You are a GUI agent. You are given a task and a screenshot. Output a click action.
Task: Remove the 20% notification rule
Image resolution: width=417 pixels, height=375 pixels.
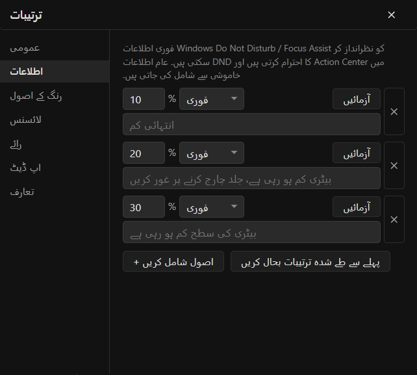[x=394, y=166]
